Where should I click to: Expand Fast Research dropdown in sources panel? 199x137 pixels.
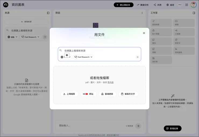pos(30,37)
